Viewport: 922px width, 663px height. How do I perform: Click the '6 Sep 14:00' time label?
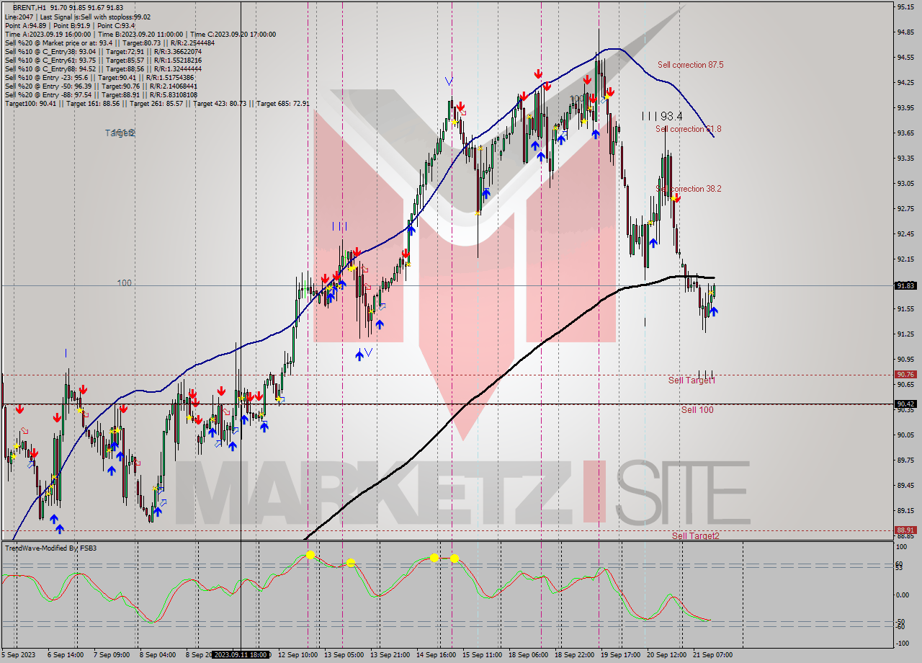point(67,655)
